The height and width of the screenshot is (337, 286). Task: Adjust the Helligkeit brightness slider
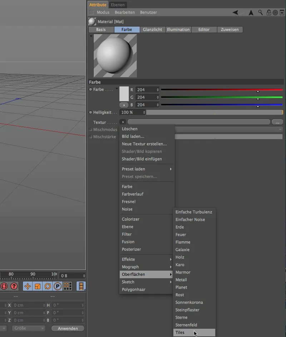(214, 112)
